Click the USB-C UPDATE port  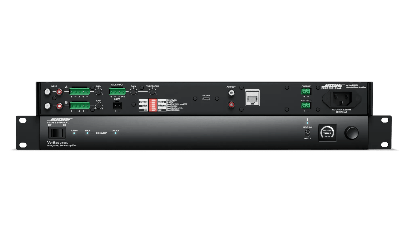[206, 99]
